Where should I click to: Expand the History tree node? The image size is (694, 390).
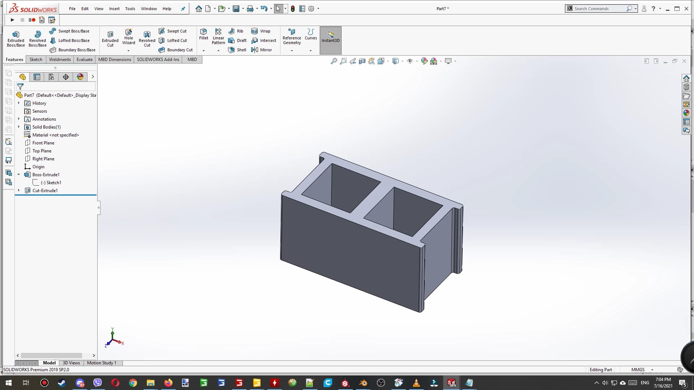[x=19, y=103]
